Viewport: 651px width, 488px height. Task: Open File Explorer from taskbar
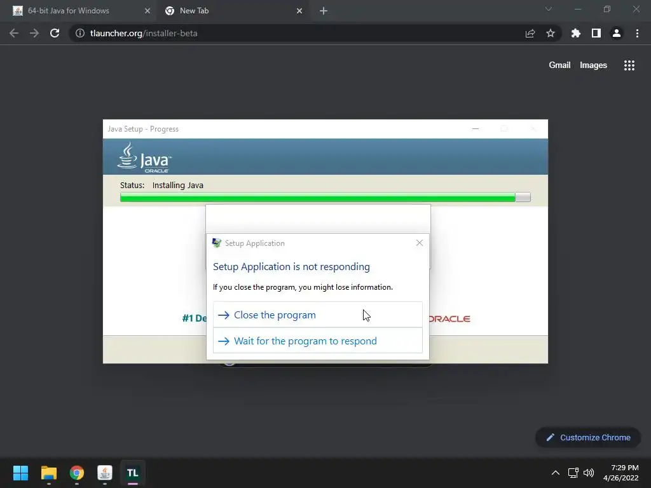click(x=48, y=473)
